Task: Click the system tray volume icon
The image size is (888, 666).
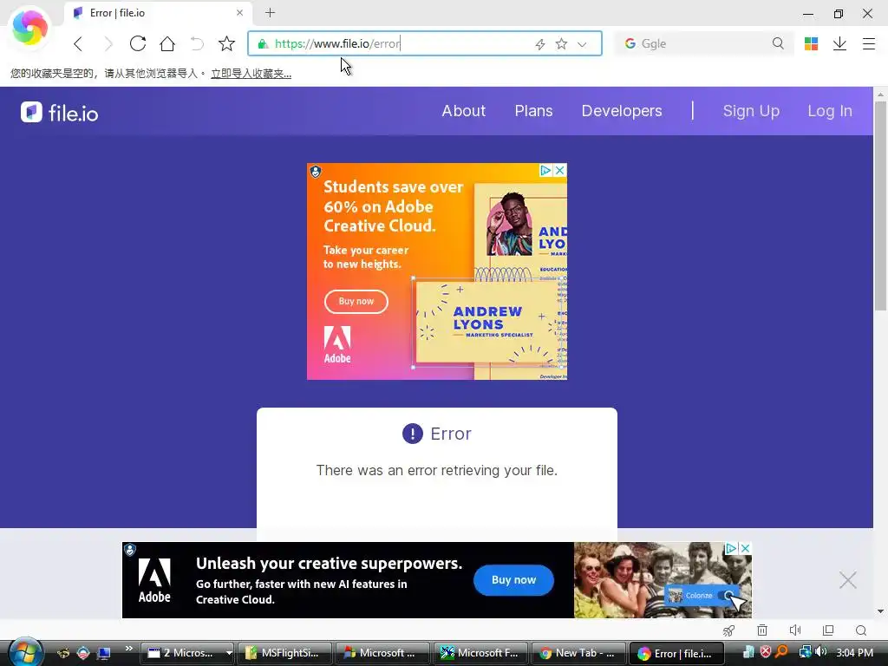Action: [820, 652]
